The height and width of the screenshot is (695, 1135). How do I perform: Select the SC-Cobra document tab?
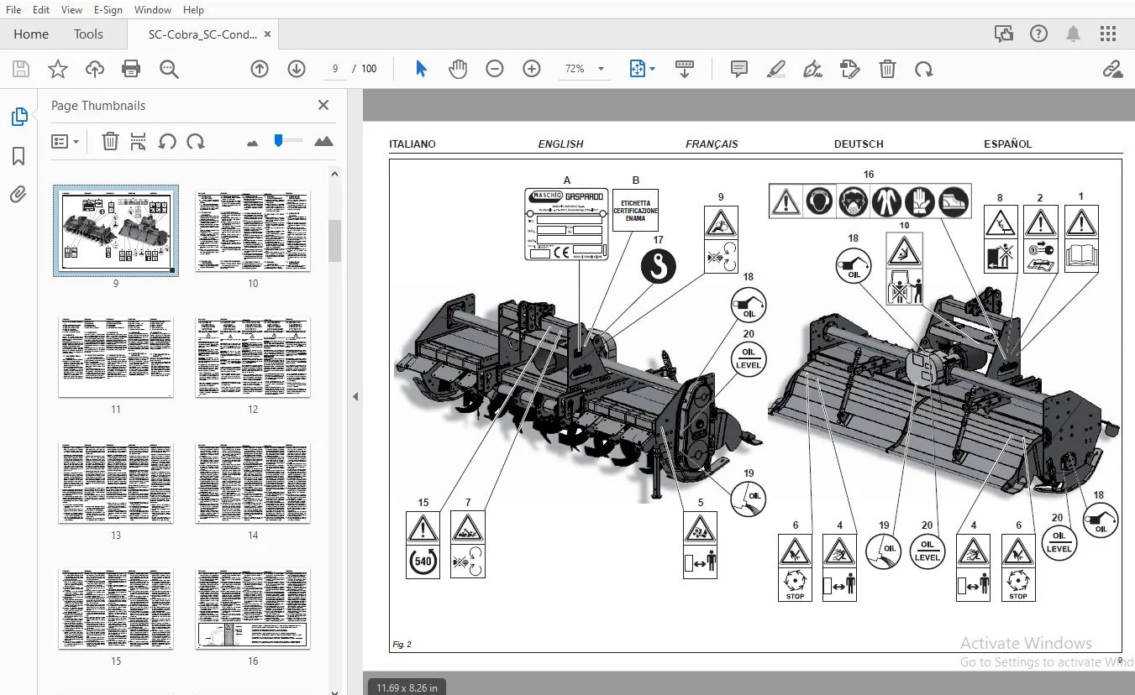click(202, 34)
